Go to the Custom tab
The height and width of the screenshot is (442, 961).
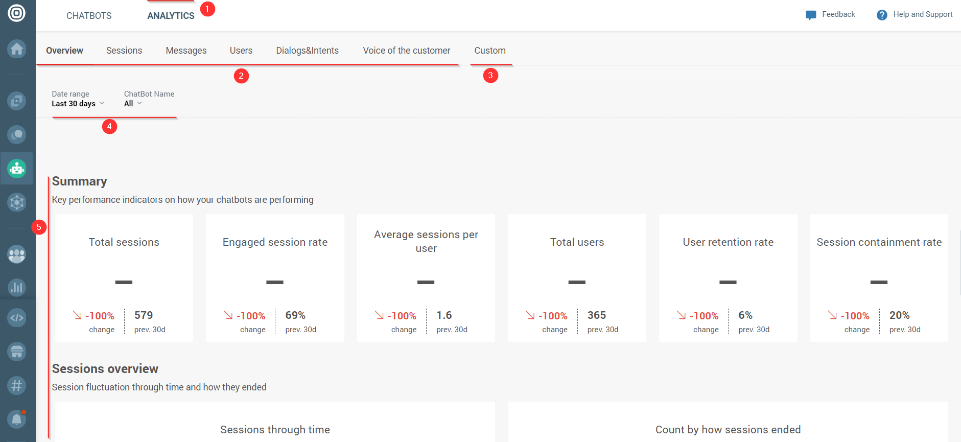pyautogui.click(x=490, y=51)
